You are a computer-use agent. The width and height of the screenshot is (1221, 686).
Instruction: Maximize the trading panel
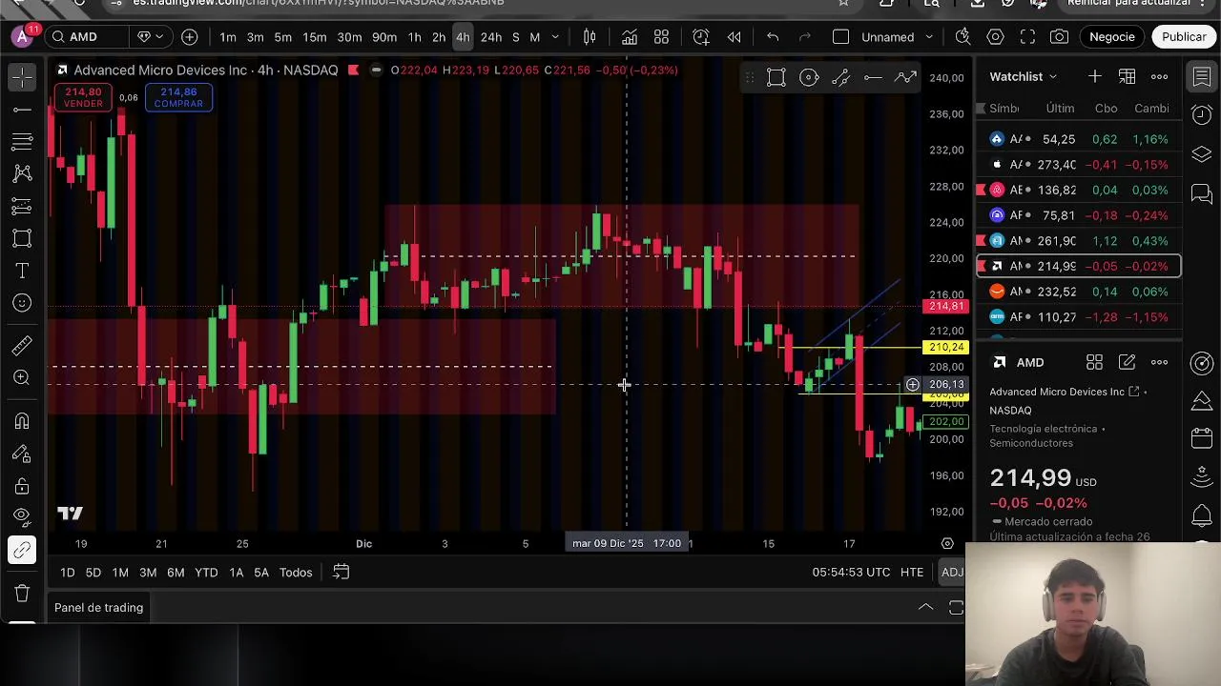pos(956,607)
